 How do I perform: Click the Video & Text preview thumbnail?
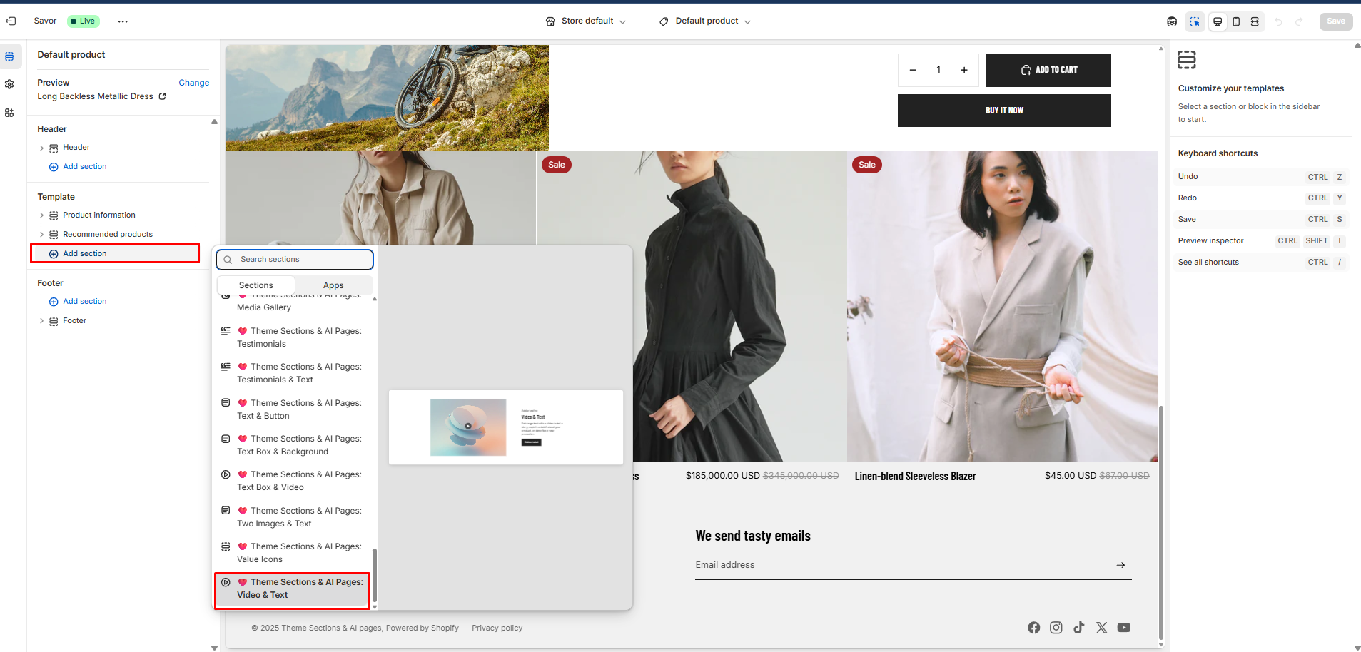(x=505, y=427)
